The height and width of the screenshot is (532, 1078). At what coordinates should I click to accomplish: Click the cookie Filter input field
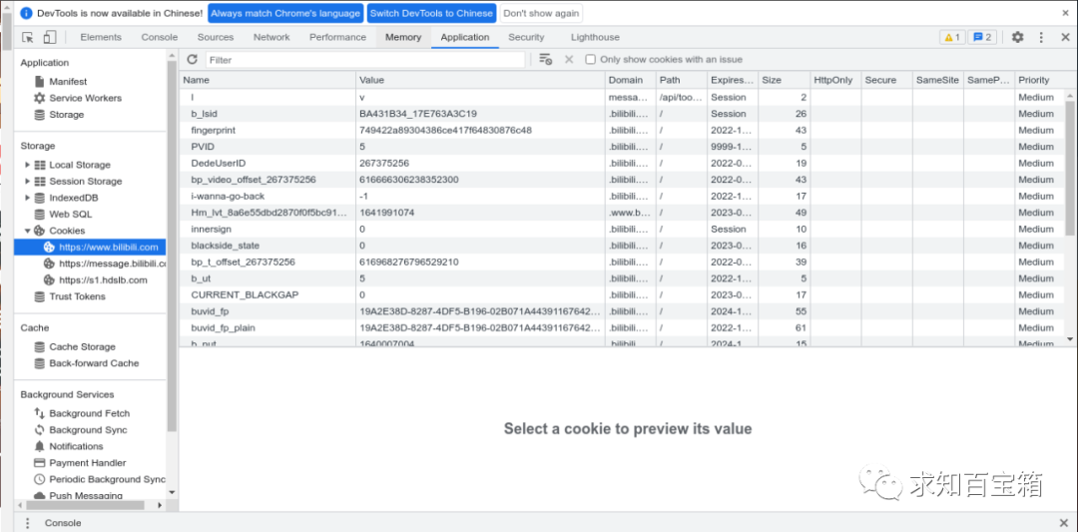[365, 60]
